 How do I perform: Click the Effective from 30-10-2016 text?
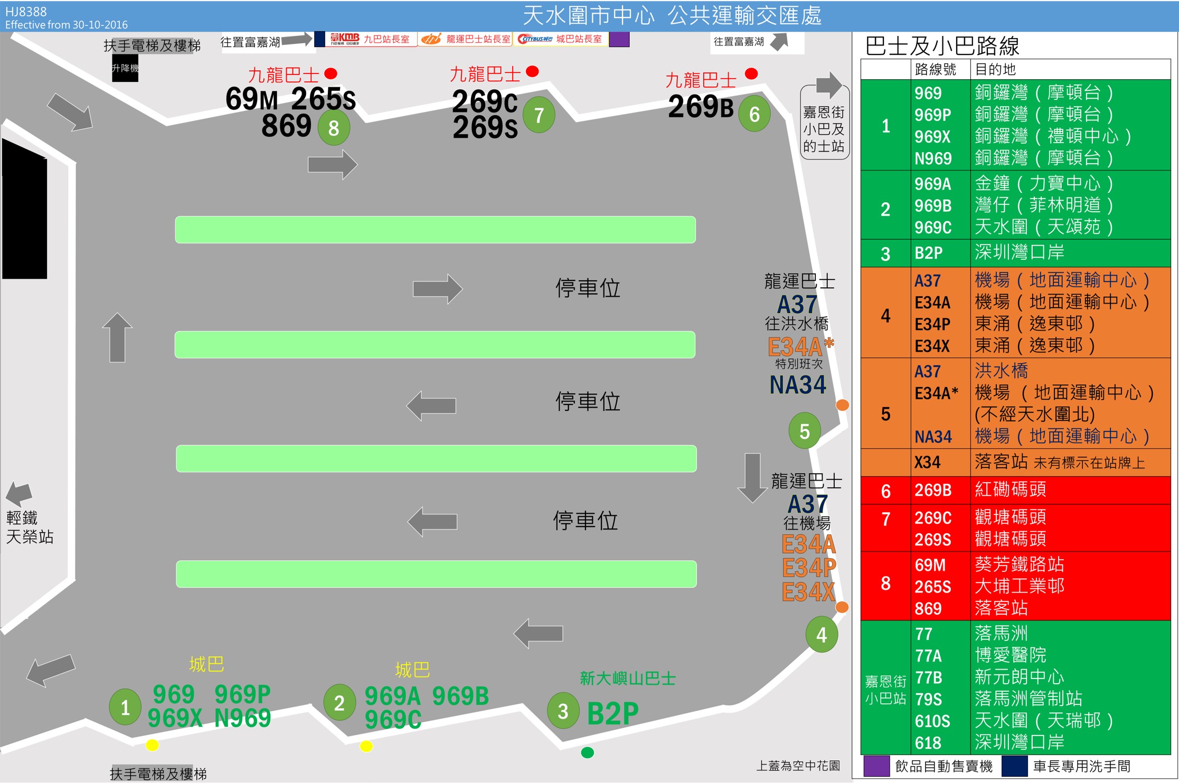click(67, 25)
